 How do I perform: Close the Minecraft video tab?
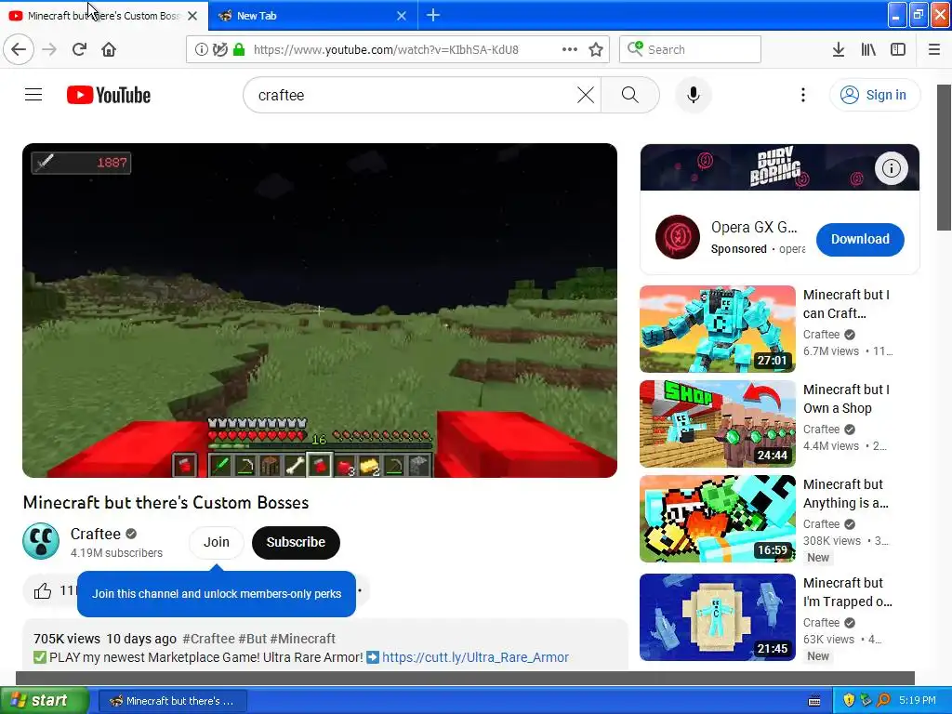coord(192,16)
